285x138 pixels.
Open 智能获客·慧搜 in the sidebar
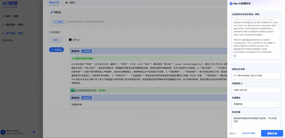pos(14,25)
